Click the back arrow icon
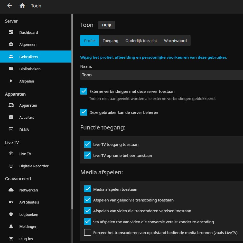This screenshot has width=243, height=243. pos(10,6)
